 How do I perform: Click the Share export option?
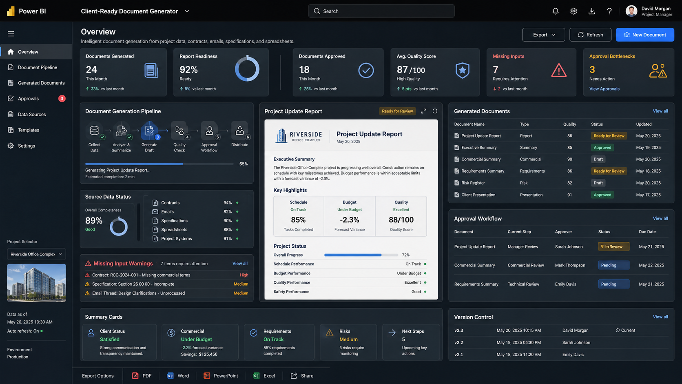point(302,376)
